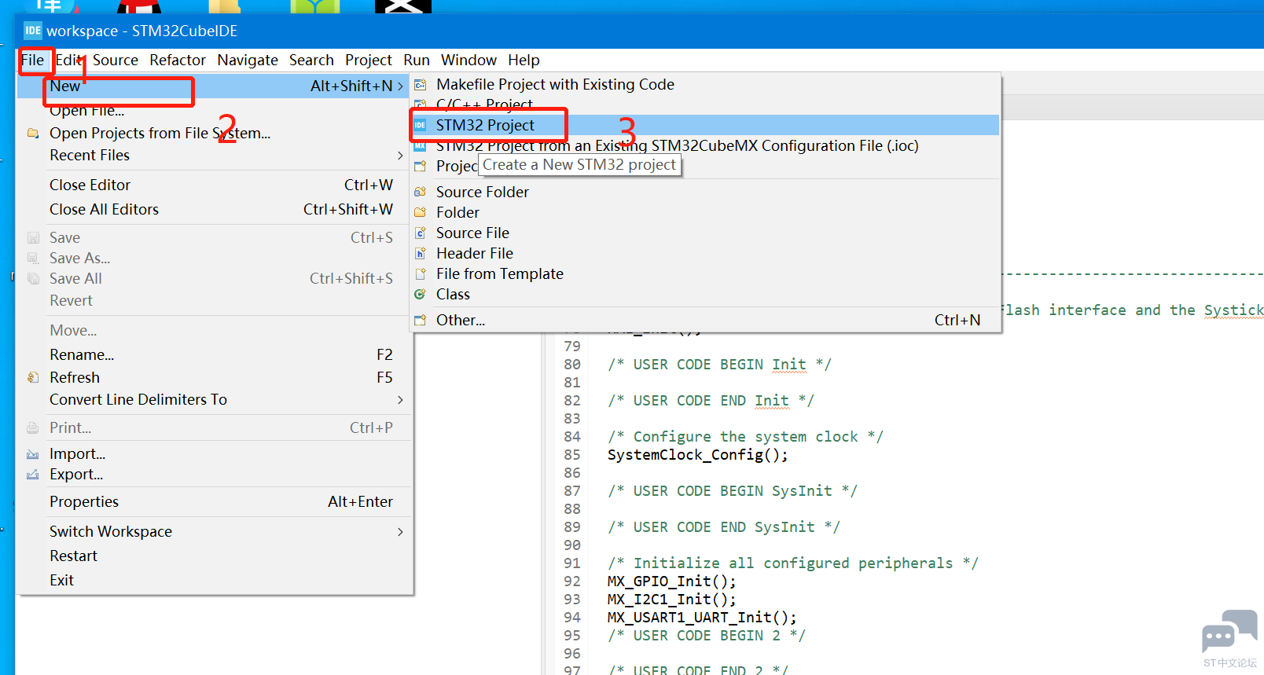Click comment USER CODE BEGIN SysInit
The width and height of the screenshot is (1264, 675).
tap(733, 491)
